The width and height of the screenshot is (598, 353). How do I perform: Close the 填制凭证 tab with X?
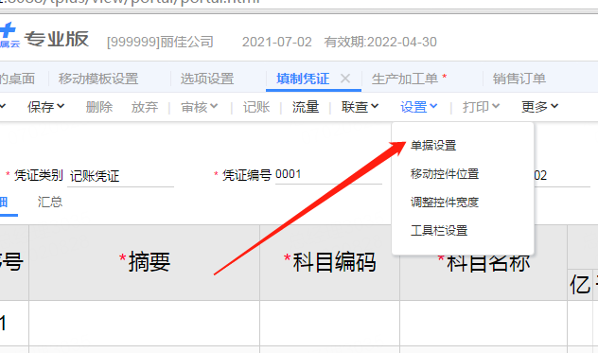click(x=345, y=79)
